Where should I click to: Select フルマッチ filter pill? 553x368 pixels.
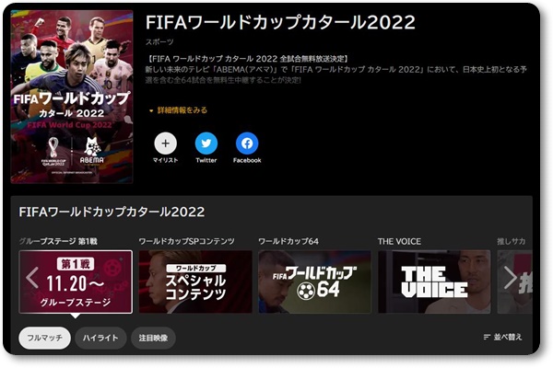pos(45,338)
